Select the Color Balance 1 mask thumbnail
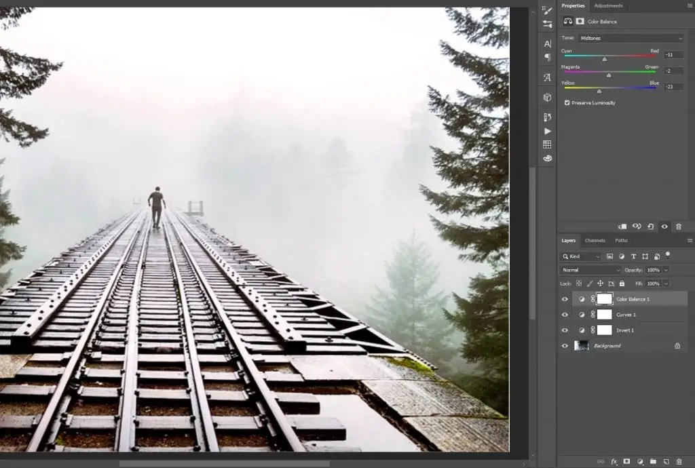 click(604, 299)
